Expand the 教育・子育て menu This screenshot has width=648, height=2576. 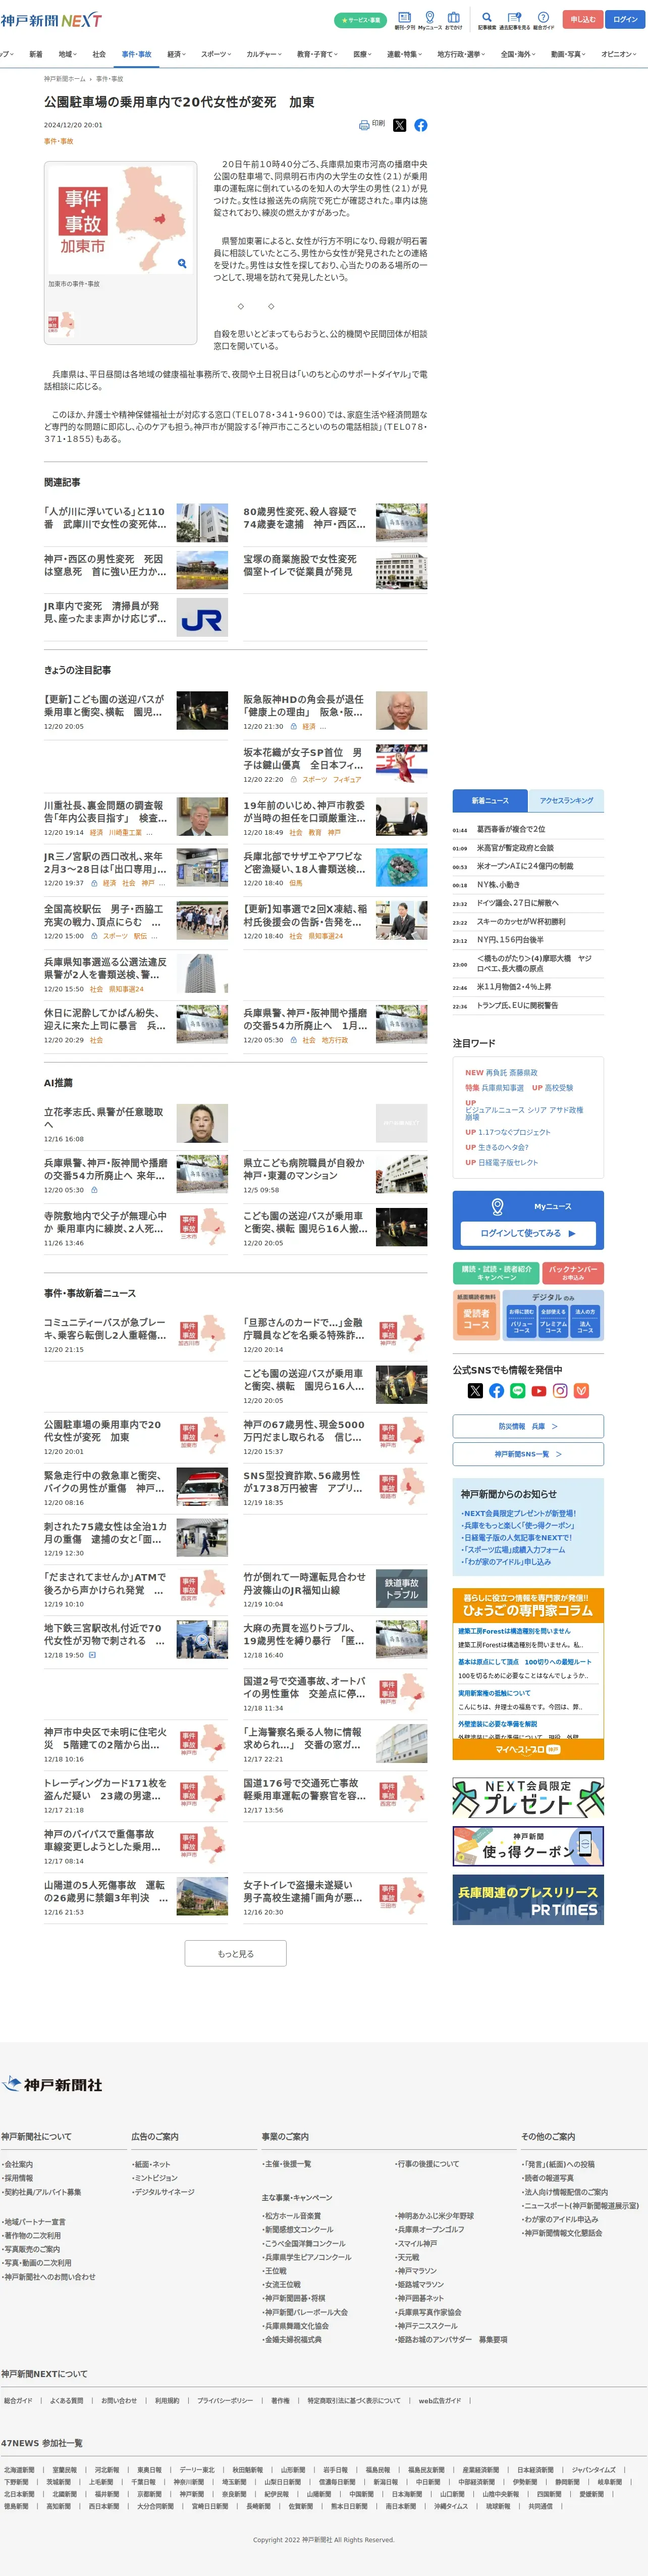[x=318, y=54]
